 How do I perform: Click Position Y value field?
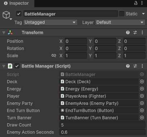point(105,41)
